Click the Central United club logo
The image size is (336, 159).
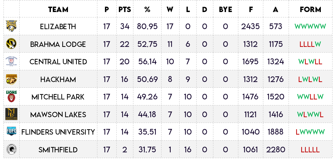(11, 61)
